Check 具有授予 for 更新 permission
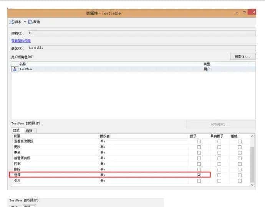Image resolution: width=265 pixels, height=207 pixels. point(219,153)
